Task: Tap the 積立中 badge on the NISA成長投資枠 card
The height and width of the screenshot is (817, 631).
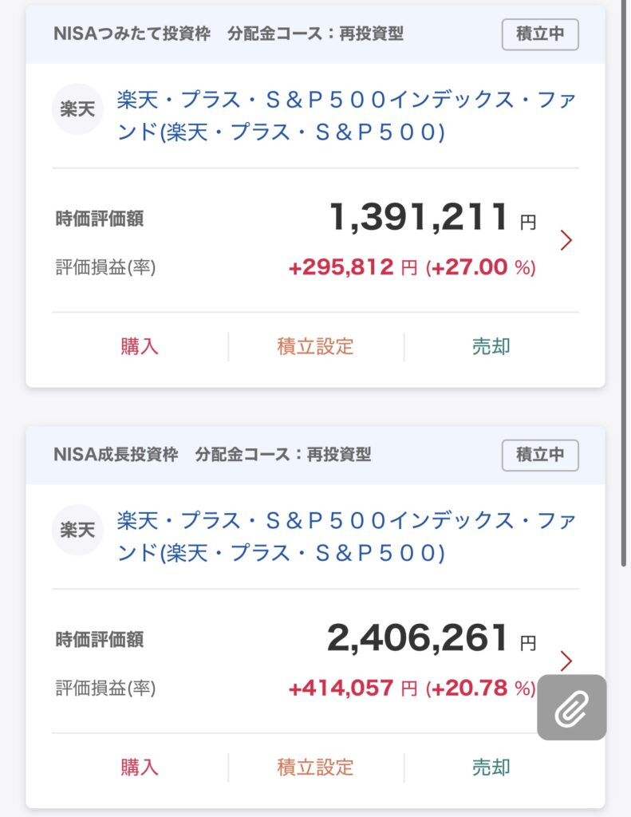Action: (540, 455)
